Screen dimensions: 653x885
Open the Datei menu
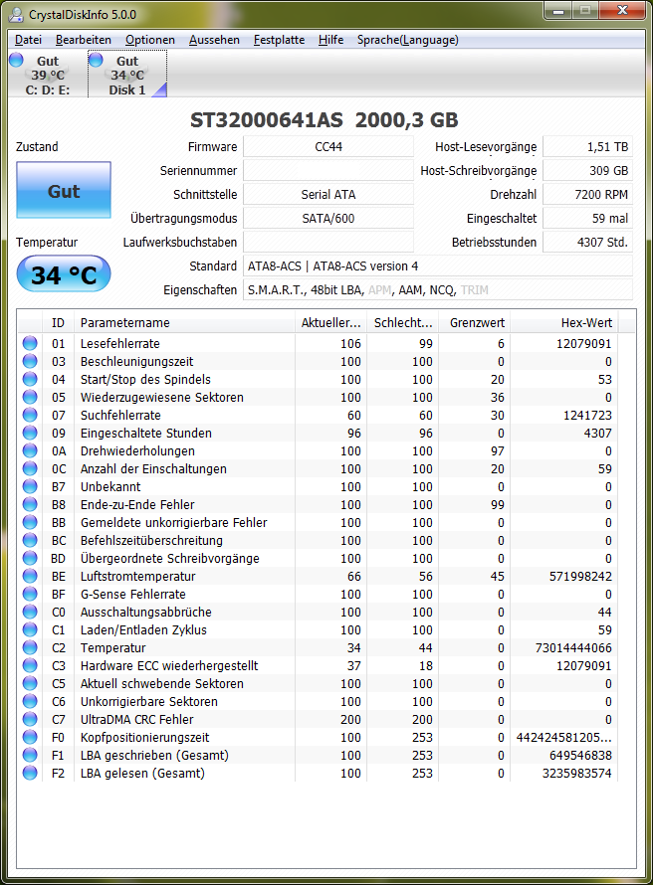pos(28,40)
